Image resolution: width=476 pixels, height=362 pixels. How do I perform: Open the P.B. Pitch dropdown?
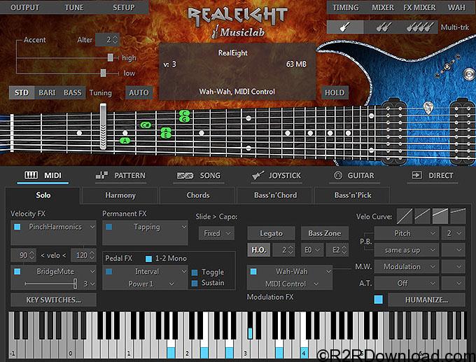pyautogui.click(x=406, y=233)
